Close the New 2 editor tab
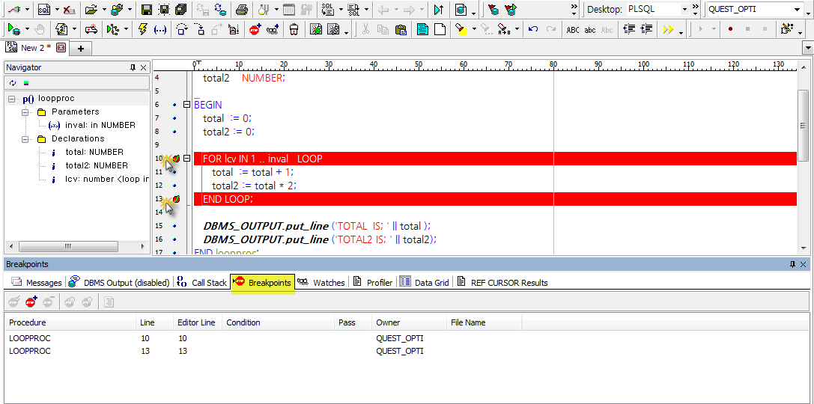This screenshot has width=814, height=404. (61, 48)
